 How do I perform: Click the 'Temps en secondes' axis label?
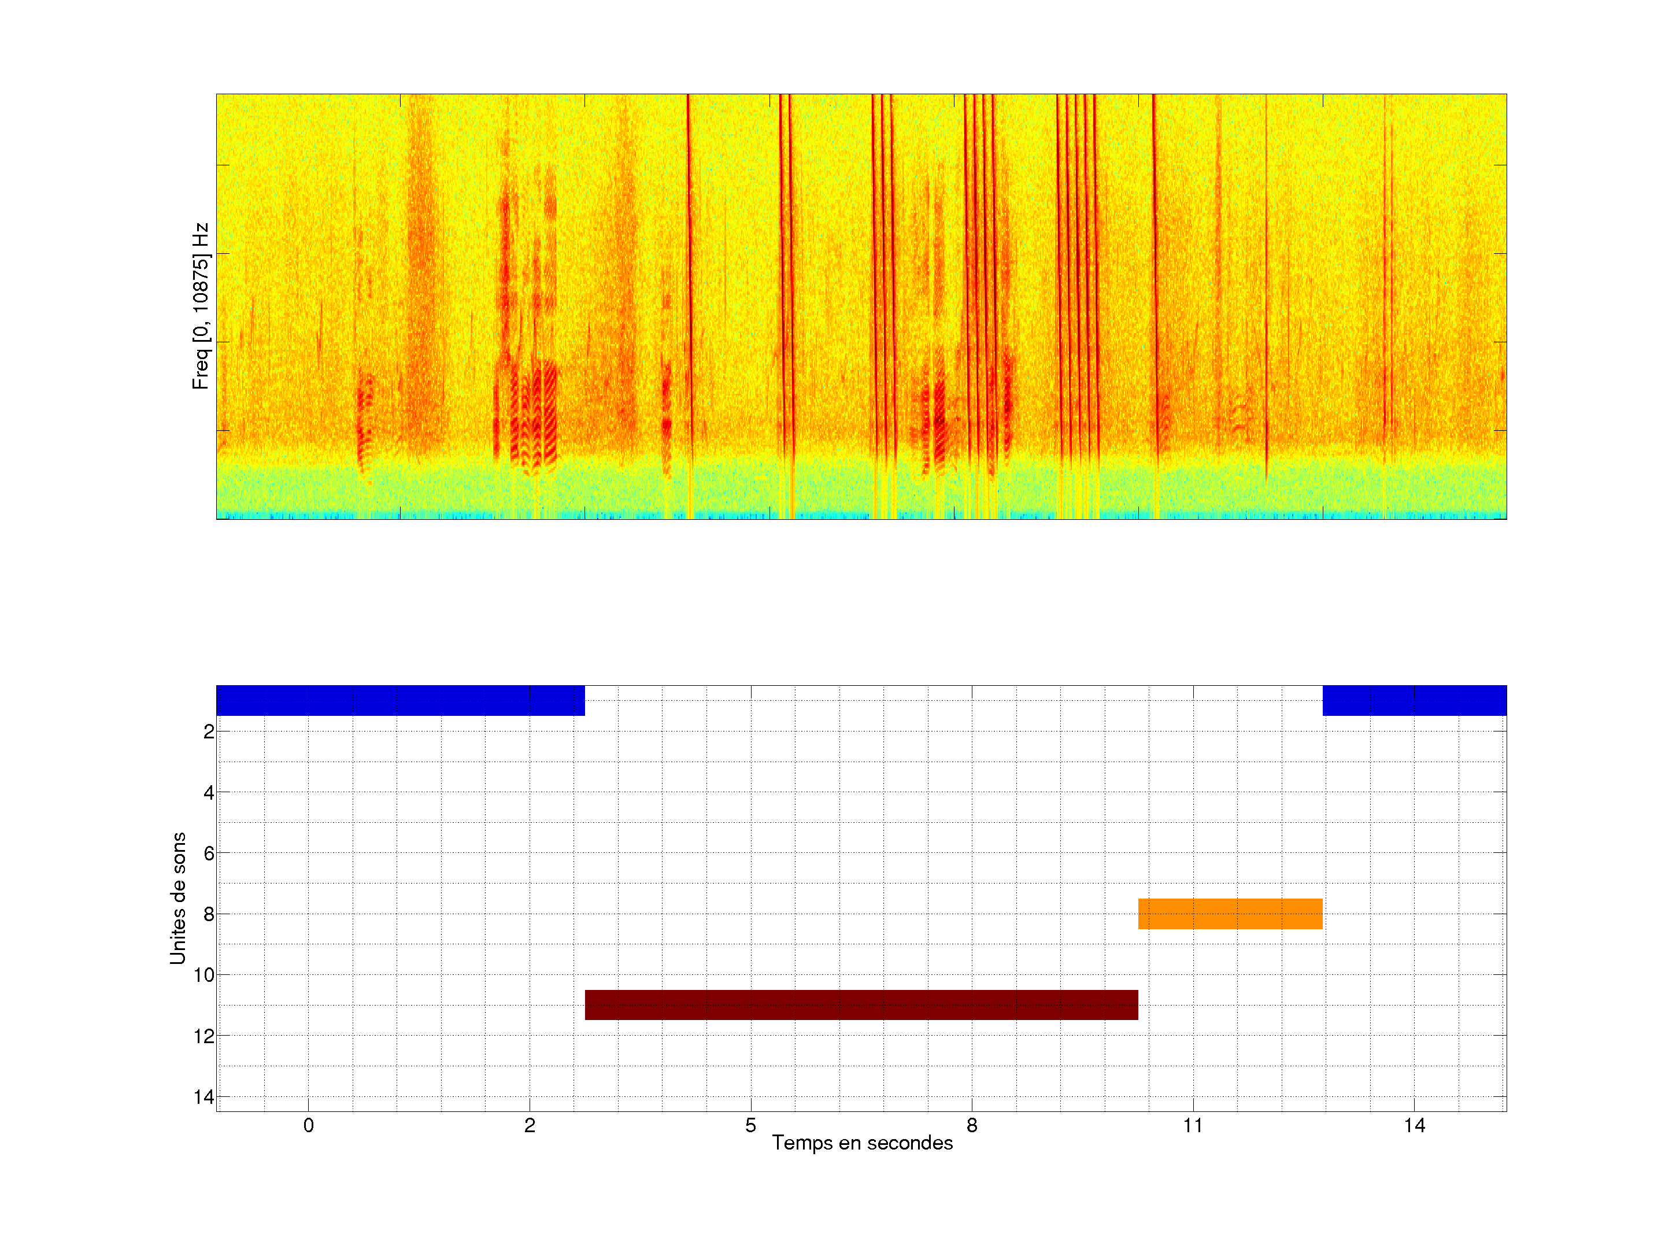(862, 1143)
